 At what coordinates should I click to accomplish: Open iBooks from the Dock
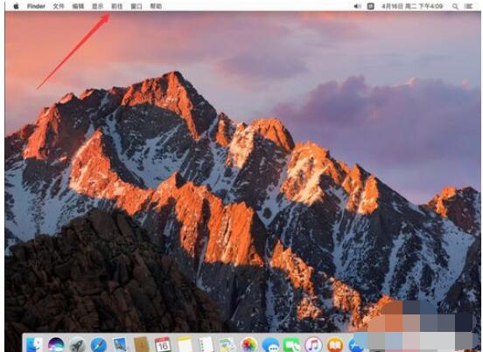(335, 345)
